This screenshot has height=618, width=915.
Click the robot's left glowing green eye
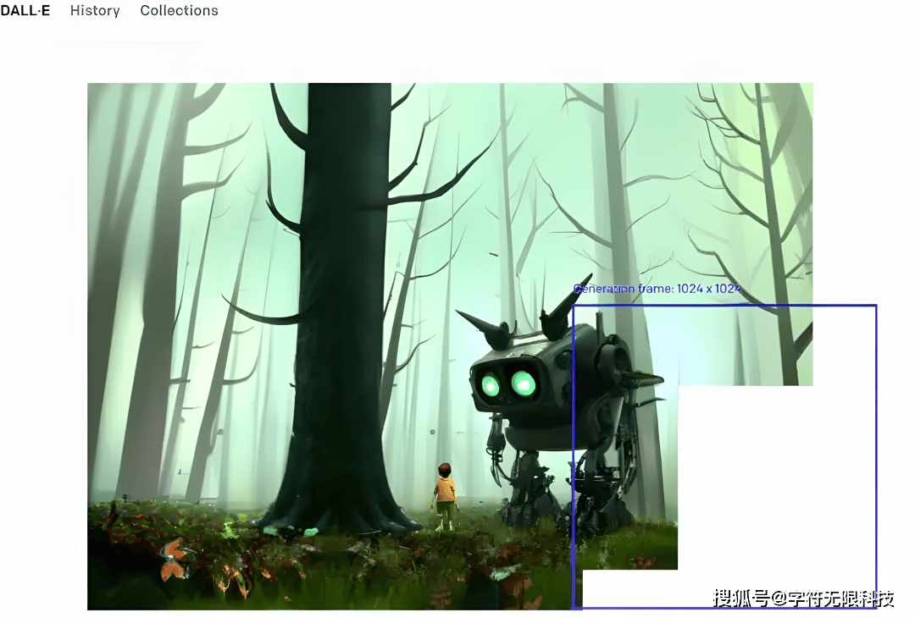click(x=489, y=386)
